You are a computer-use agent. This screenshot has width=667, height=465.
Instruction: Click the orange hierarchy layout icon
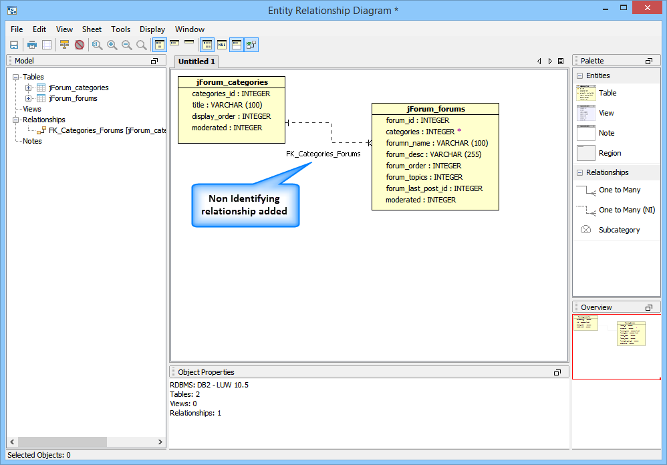(64, 45)
